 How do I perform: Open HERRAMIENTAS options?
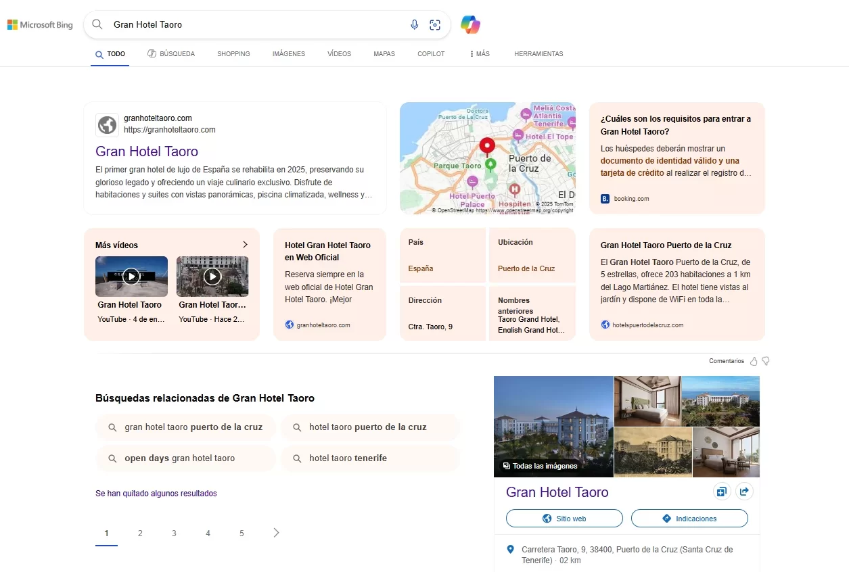coord(538,54)
